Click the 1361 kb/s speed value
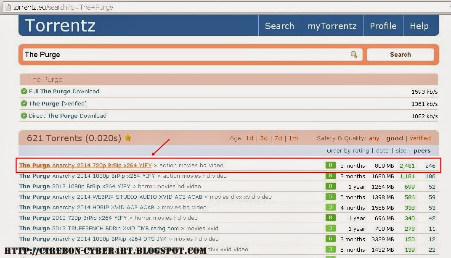 [x=424, y=104]
